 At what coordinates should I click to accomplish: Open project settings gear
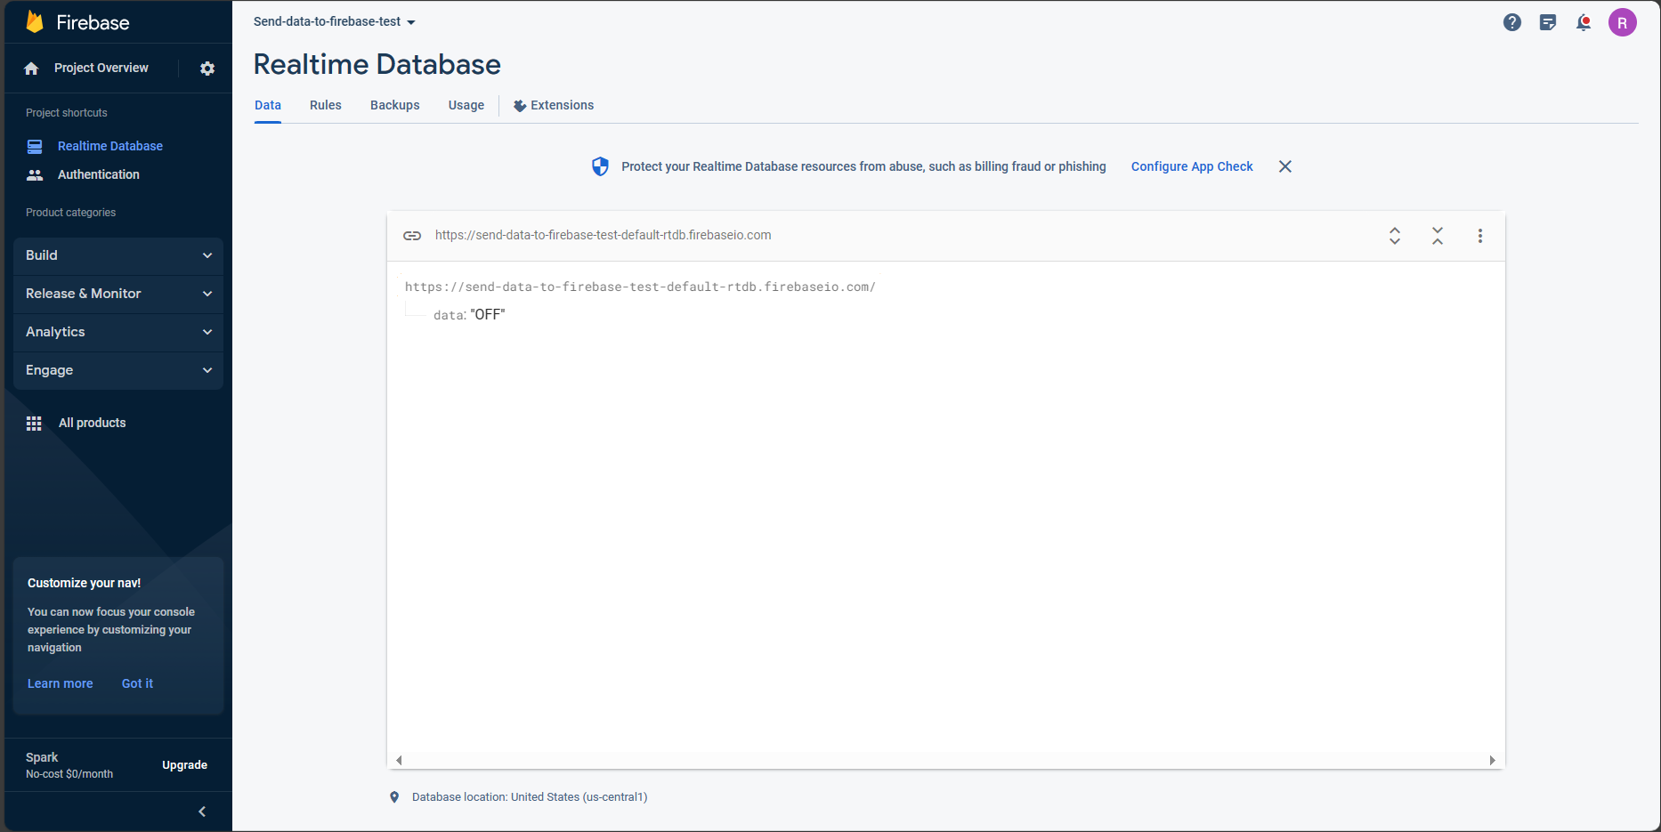coord(207,68)
